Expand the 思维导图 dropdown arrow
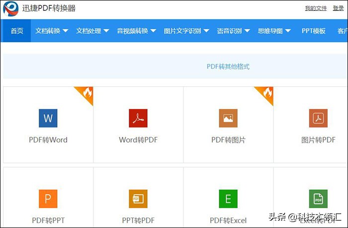The image size is (348, 228). click(288, 31)
